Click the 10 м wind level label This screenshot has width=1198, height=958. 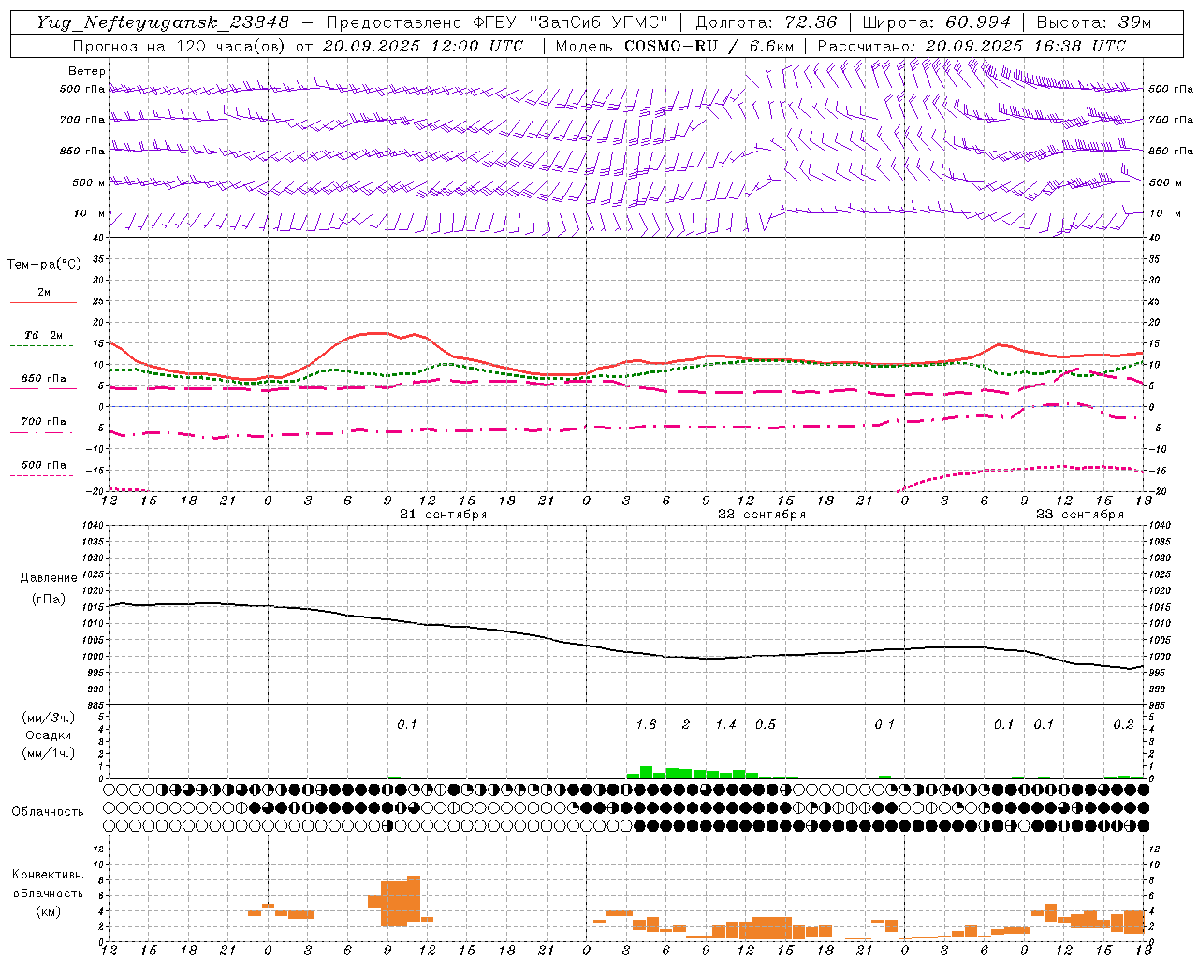pos(90,214)
